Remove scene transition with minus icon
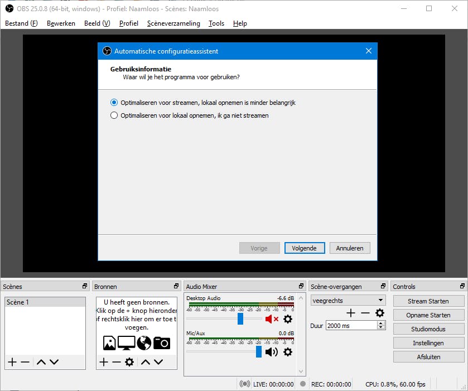Screen dimensions: 468x391 tap(365, 313)
